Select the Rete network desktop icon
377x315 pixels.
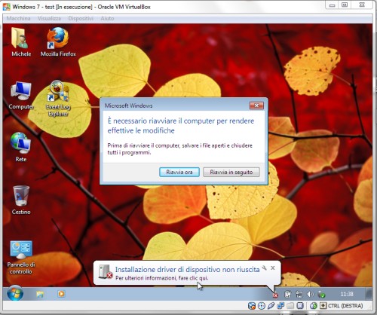point(21,147)
